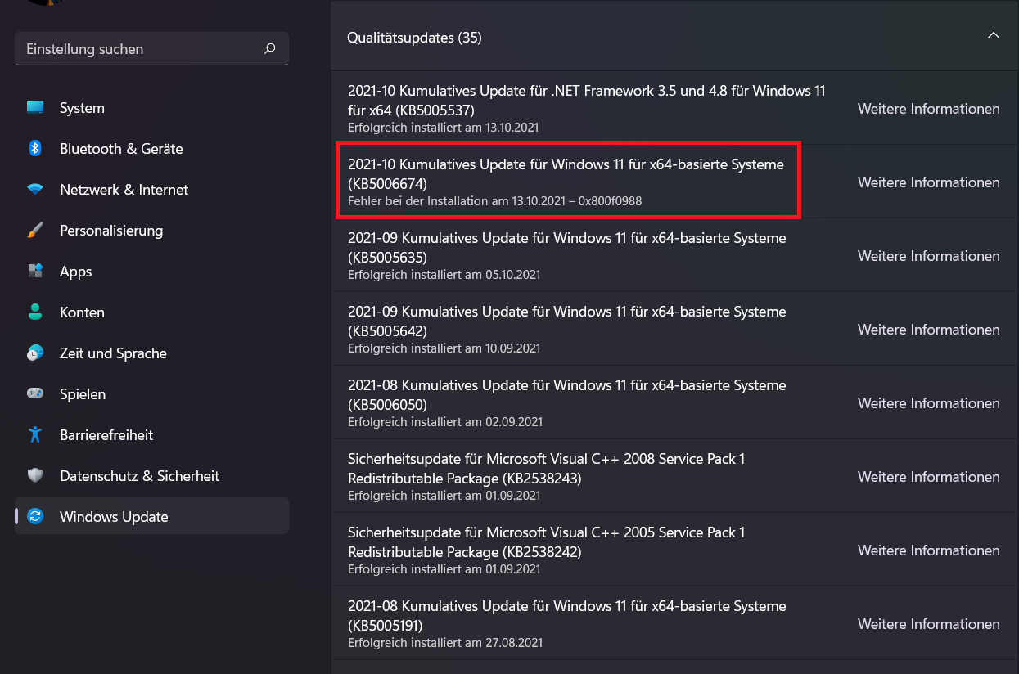
Task: Open Weitere Informationen for KB5005537
Action: tap(928, 109)
